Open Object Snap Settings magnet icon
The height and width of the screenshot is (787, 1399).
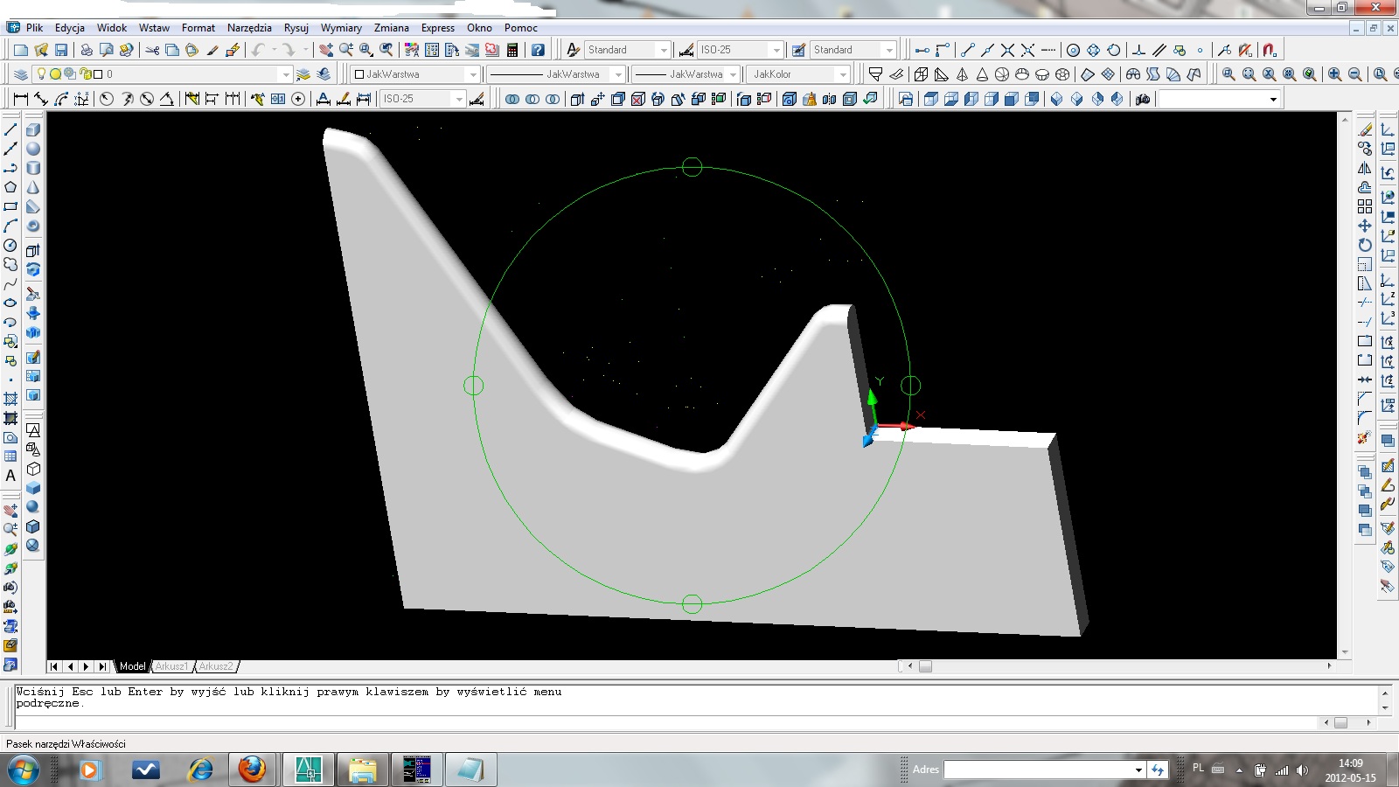tap(1270, 50)
